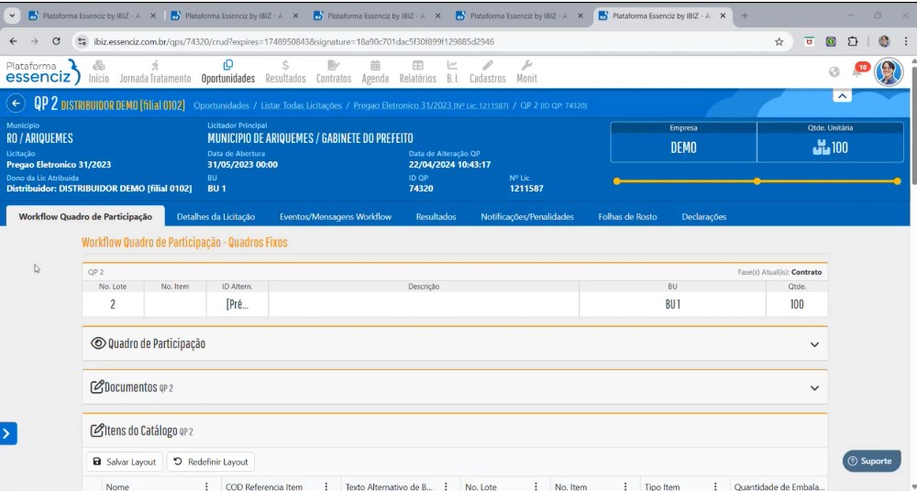Click the middle dot on progress tracker
Viewport: 917px width, 491px height.
(x=757, y=181)
